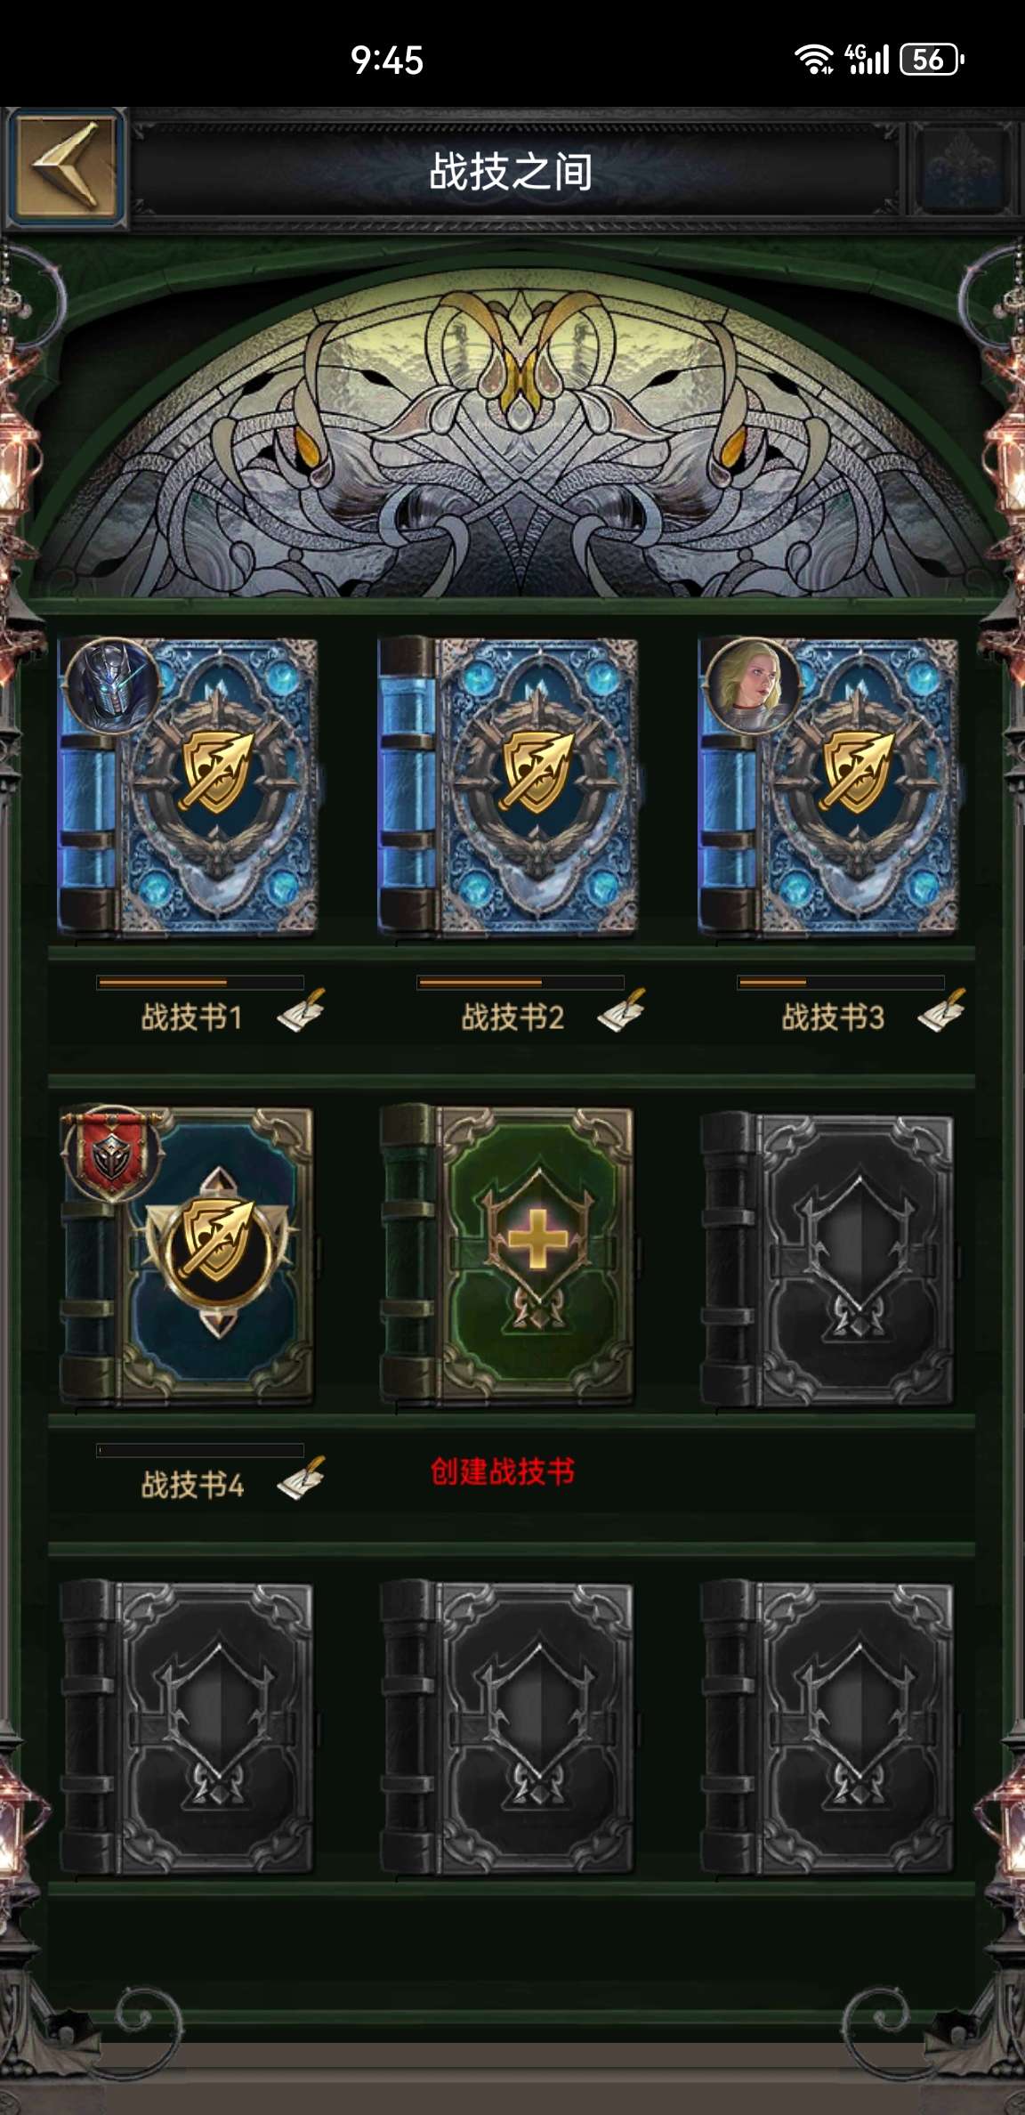
Task: Click progress bar above 战技书2
Action: [x=521, y=983]
